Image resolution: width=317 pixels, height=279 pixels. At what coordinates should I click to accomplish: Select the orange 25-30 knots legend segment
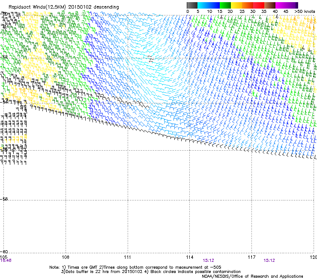pyautogui.click(x=248, y=5)
